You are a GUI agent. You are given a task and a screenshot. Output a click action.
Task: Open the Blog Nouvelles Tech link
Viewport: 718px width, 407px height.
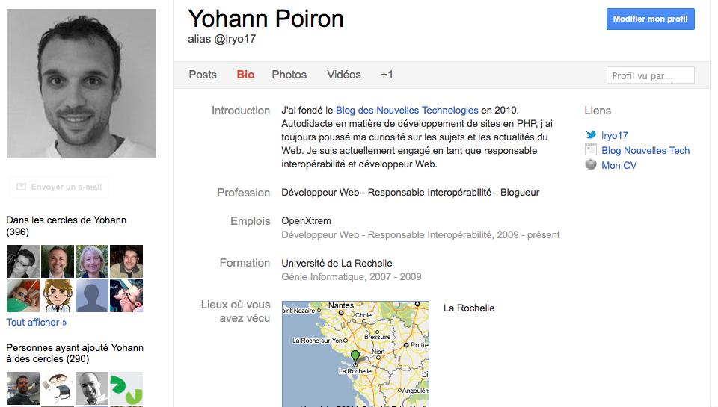click(645, 150)
